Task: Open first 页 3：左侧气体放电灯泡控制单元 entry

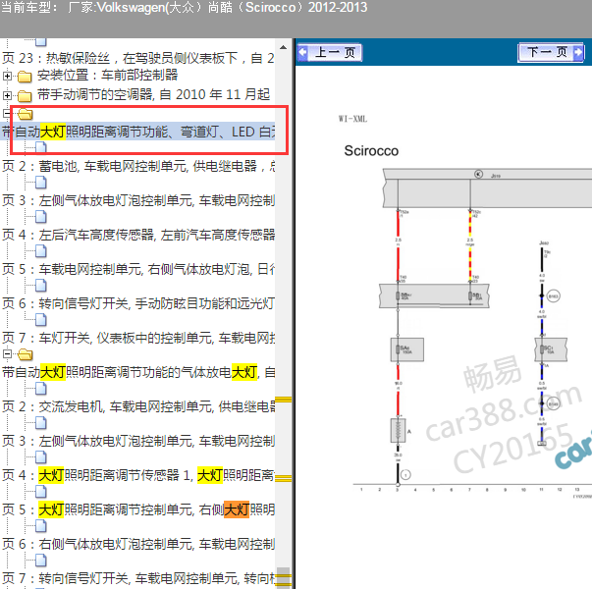Action: 137,200
